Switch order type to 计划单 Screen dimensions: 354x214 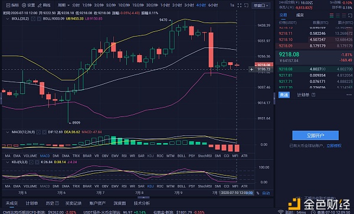[303, 95]
